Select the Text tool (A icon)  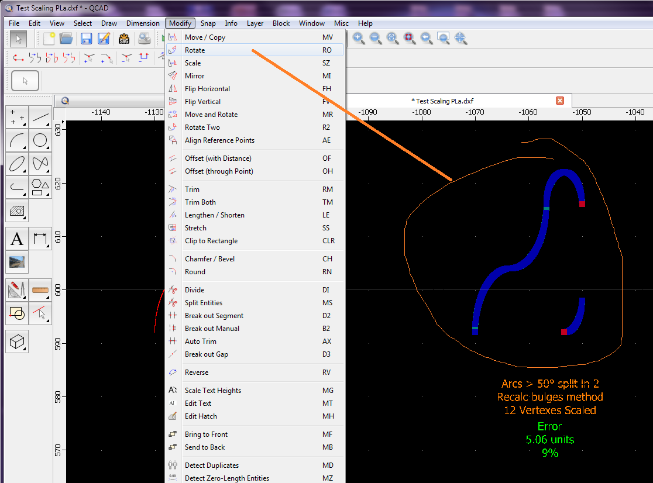(x=17, y=239)
